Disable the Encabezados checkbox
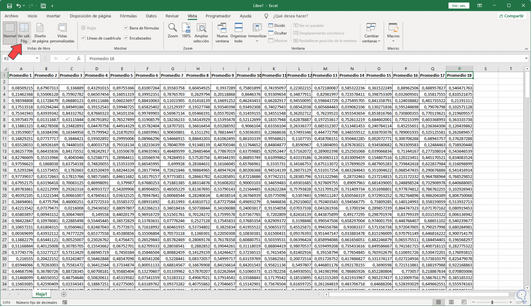 pos(126,38)
